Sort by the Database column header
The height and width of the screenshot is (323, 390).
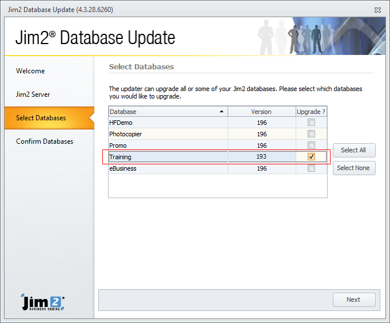(x=168, y=112)
